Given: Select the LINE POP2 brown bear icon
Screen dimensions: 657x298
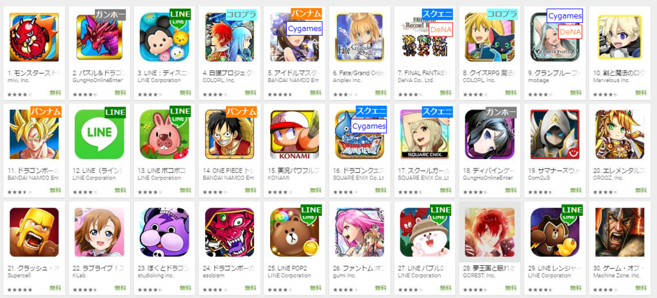Looking at the screenshot, I should pyautogui.click(x=294, y=232).
